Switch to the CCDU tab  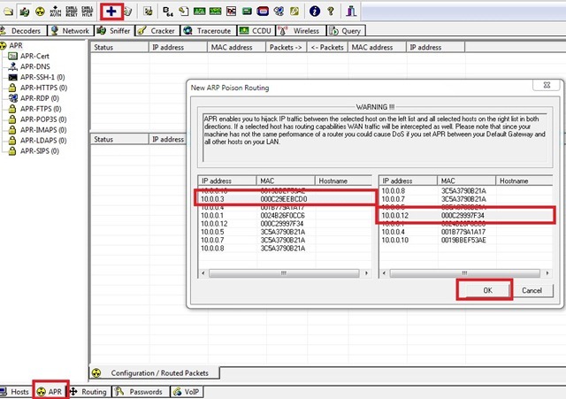pos(256,31)
